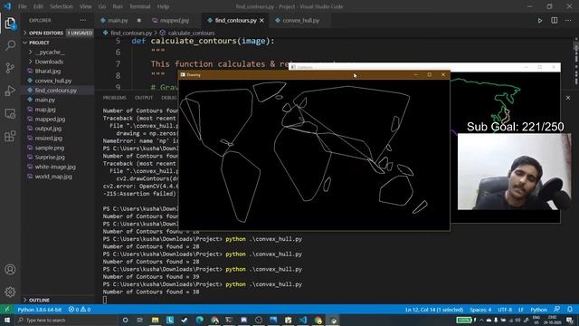This screenshot has width=579, height=326.
Task: Open Bharat.jpg in the explorer
Action: [x=48, y=71]
